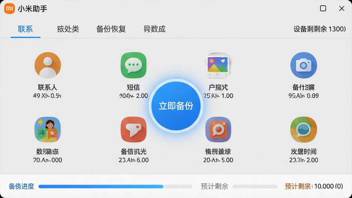Click the orange Mi logo icon
The image size is (352, 198).
pyautogui.click(x=9, y=9)
